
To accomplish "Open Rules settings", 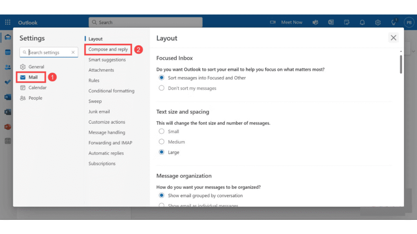I will 94,80.
